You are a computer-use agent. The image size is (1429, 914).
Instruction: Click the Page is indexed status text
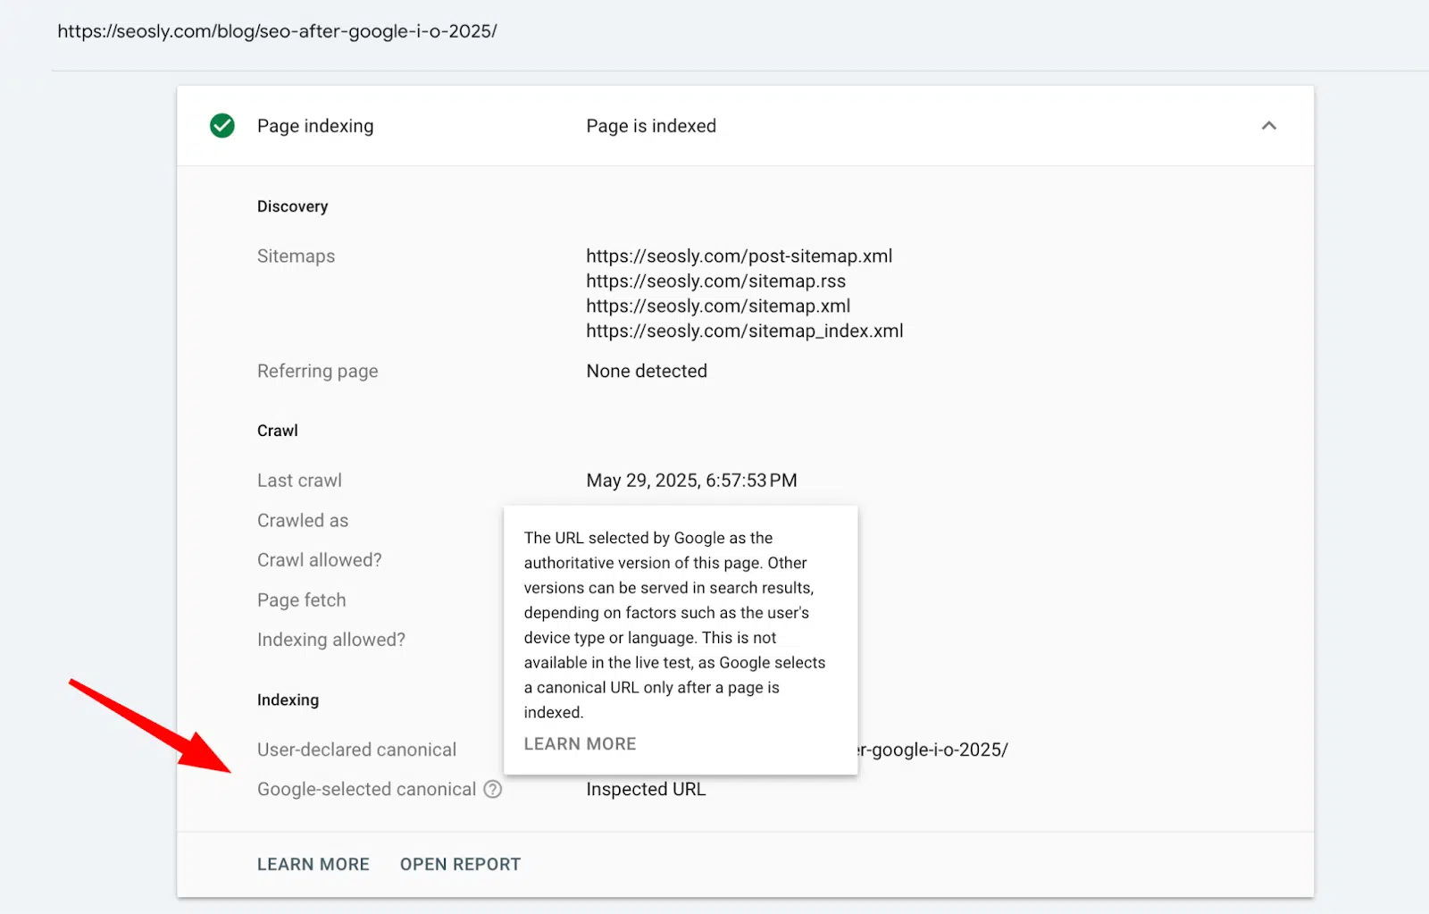click(x=651, y=126)
